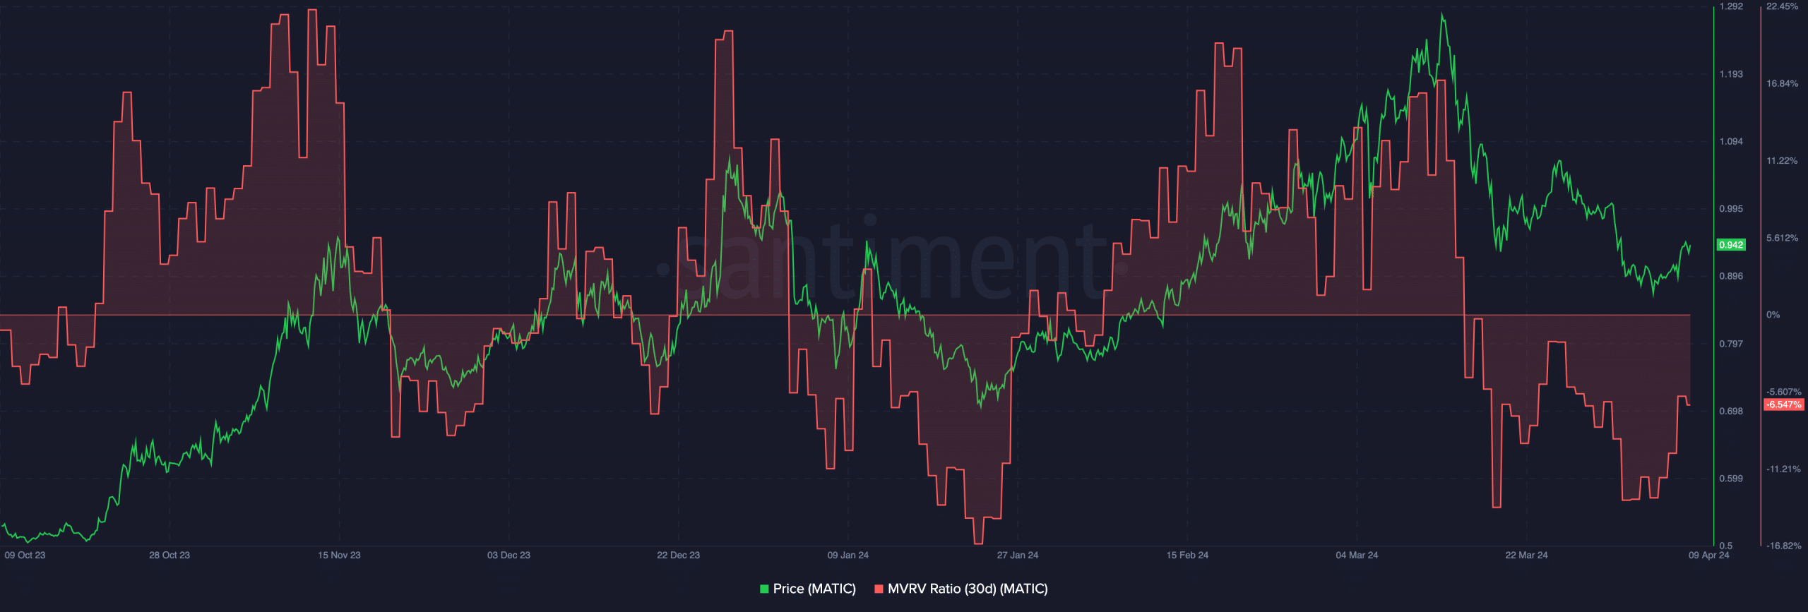Select the green 0.942 current price tag
Viewport: 1808px width, 612px height.
pyautogui.click(x=1731, y=245)
